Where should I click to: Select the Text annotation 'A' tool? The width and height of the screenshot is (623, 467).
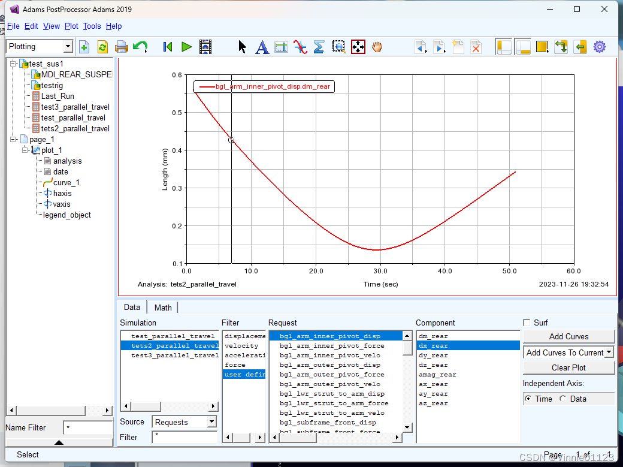(262, 47)
